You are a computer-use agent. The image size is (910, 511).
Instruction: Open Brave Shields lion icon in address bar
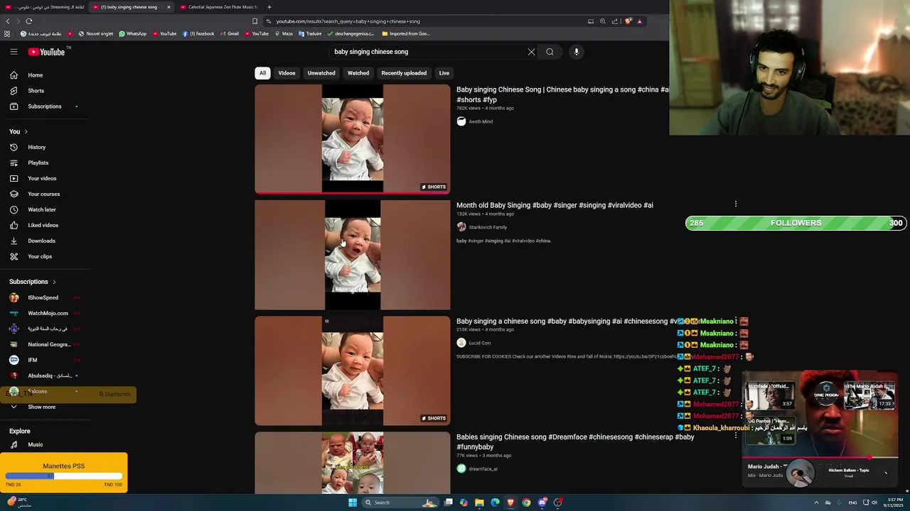pos(628,21)
